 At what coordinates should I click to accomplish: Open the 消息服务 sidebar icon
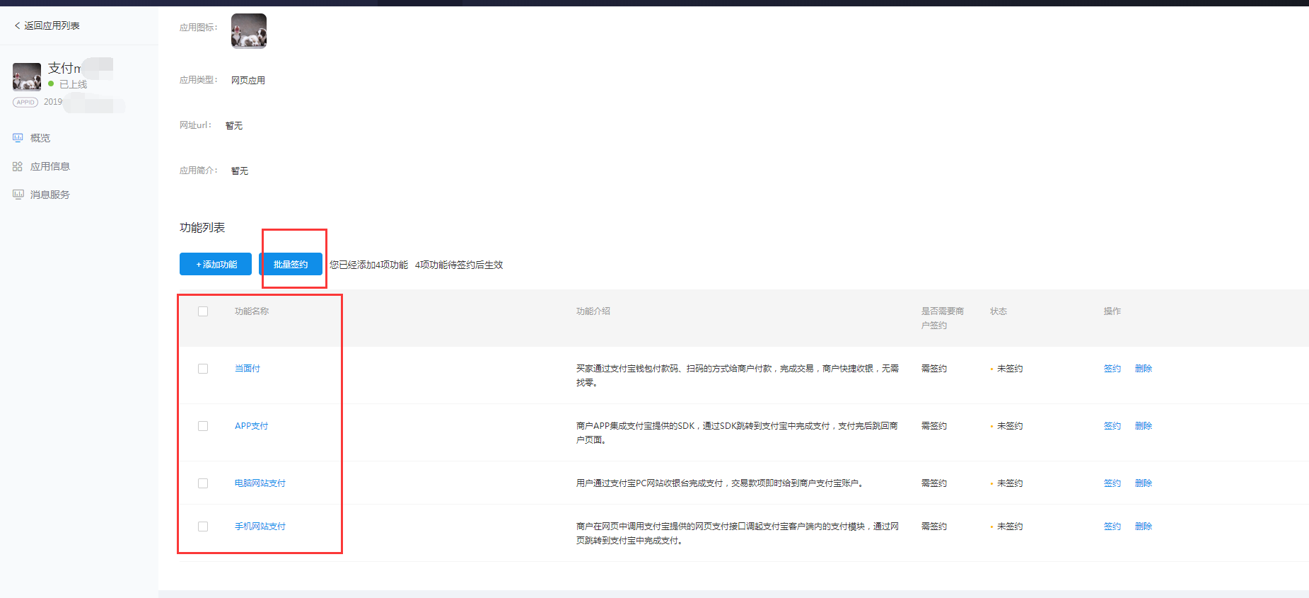pos(18,195)
